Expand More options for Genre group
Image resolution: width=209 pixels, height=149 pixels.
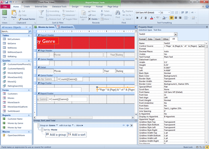pos(80,125)
